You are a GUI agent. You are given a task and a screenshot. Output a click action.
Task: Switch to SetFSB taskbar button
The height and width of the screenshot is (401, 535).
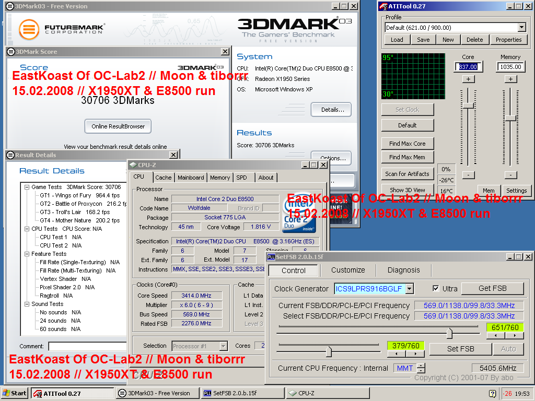pyautogui.click(x=242, y=393)
